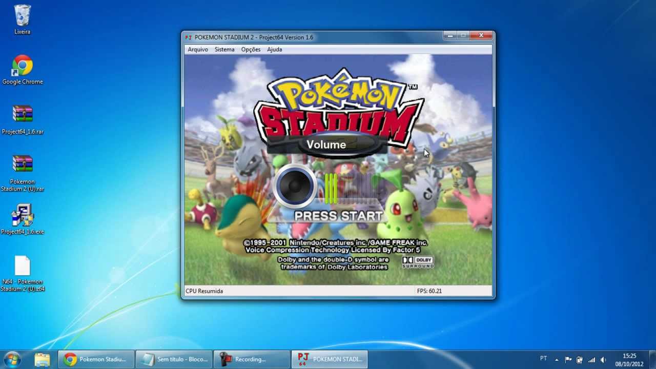Open the Arquivo menu
The height and width of the screenshot is (369, 656).
point(198,49)
